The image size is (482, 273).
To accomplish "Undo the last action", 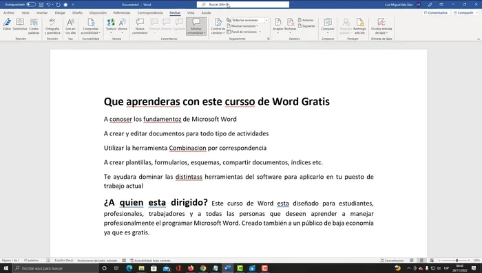I will click(48, 5).
